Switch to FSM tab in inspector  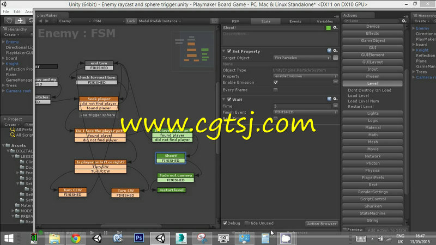[x=235, y=21]
